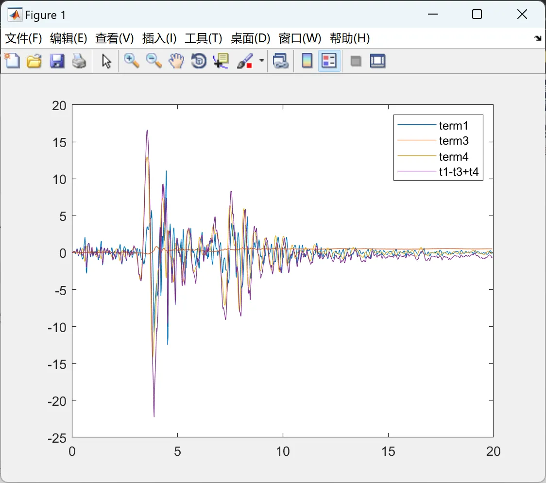Click the New Figure icon
The image size is (546, 483).
12,61
